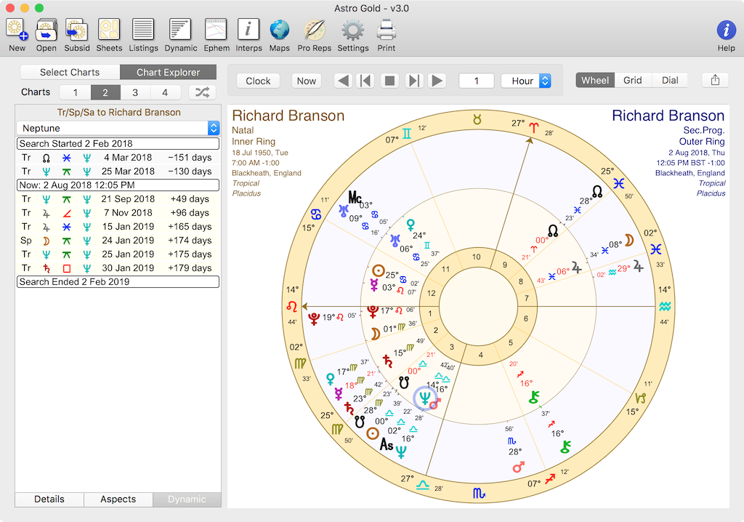Click the Search Ended 2 Feb 2019 row
This screenshot has height=522, width=744.
coord(118,281)
